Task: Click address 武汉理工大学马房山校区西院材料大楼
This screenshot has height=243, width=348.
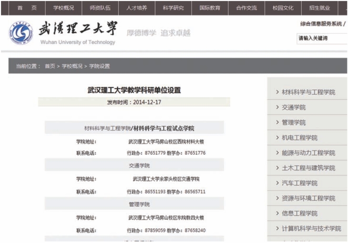Action: pyautogui.click(x=166, y=142)
